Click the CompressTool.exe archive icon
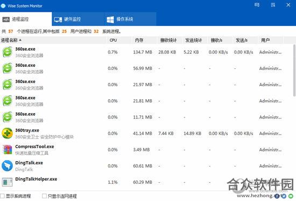296x201 pixels. [7, 150]
